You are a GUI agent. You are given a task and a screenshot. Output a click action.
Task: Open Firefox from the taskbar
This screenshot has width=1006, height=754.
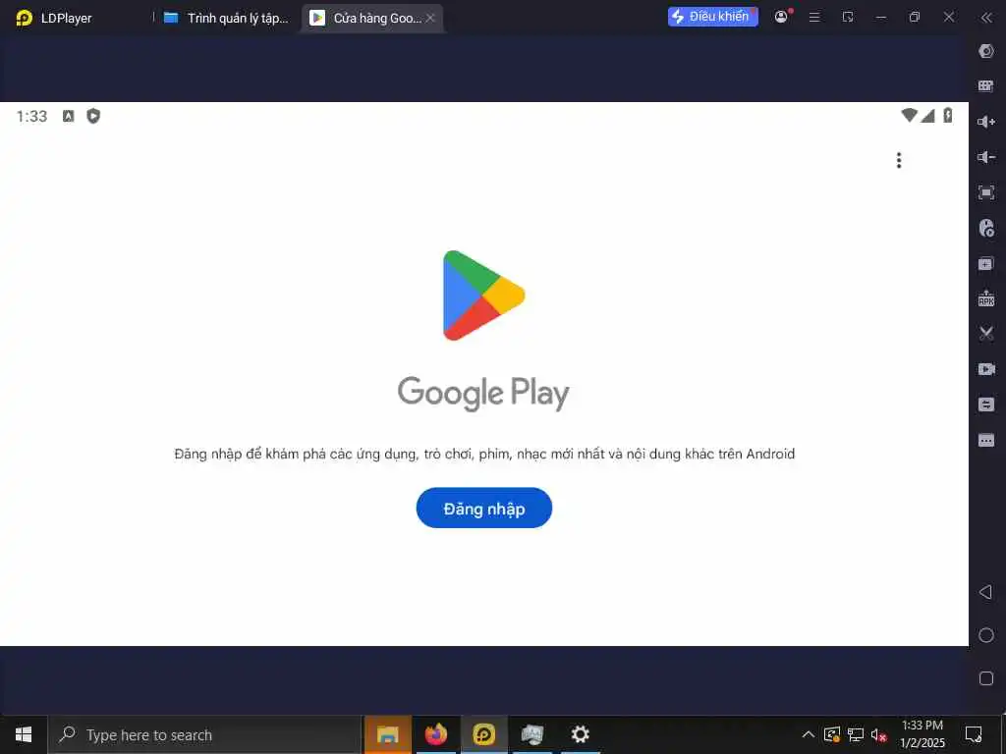(x=435, y=734)
